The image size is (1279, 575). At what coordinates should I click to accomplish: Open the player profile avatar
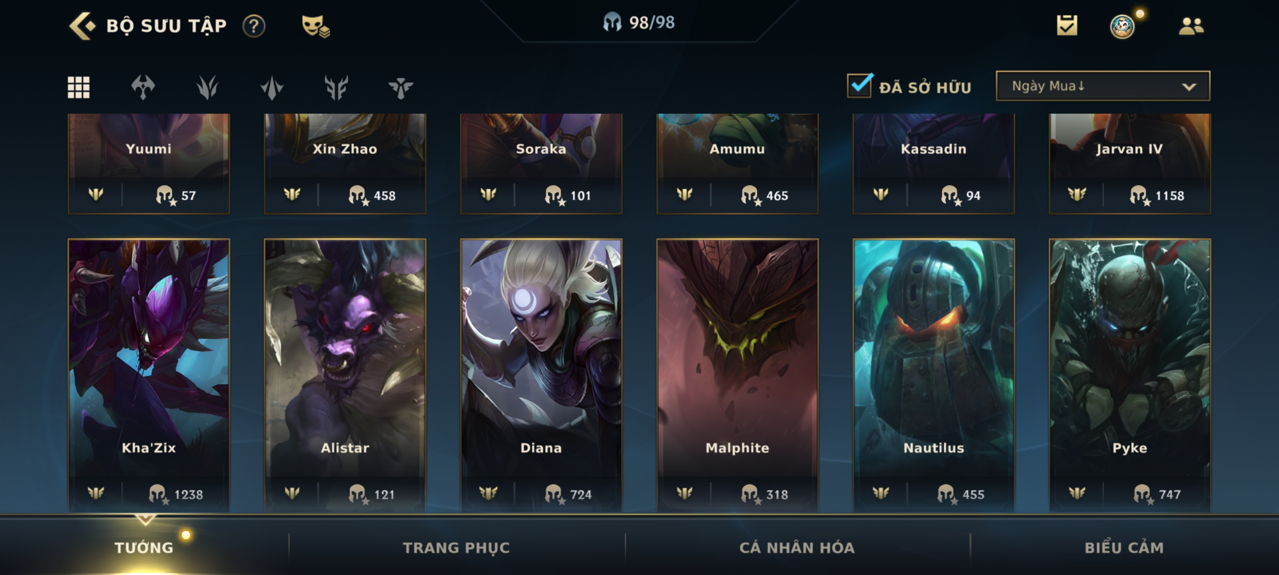click(x=1122, y=26)
